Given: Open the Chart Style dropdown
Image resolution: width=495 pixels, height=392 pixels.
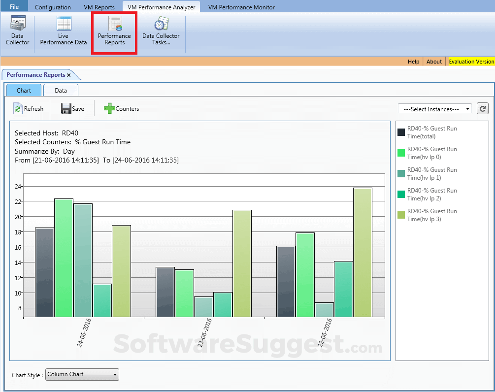Looking at the screenshot, I should pyautogui.click(x=81, y=375).
